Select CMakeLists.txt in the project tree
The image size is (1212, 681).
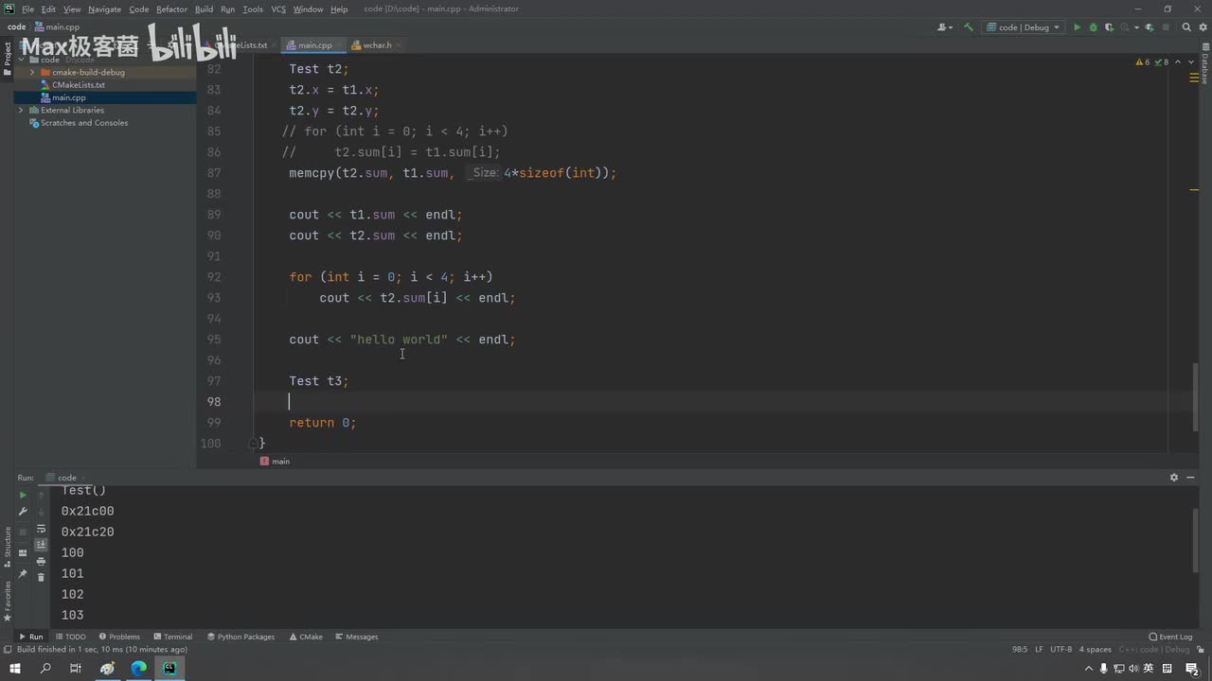point(79,85)
